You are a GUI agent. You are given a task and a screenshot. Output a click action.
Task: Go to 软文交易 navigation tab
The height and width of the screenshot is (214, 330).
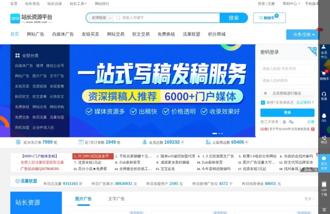[x=141, y=34]
